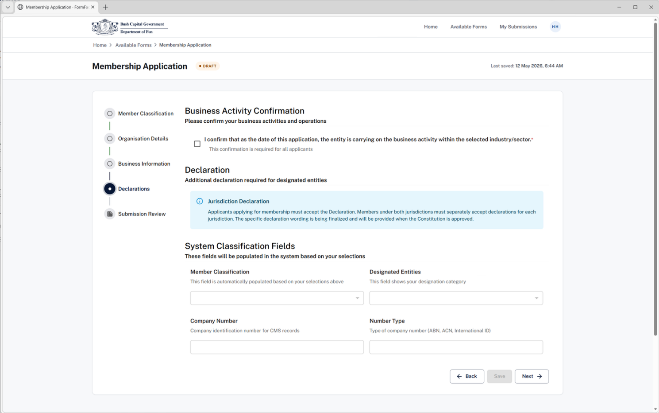Open Available Forms in top navigation
659x413 pixels.
[469, 27]
